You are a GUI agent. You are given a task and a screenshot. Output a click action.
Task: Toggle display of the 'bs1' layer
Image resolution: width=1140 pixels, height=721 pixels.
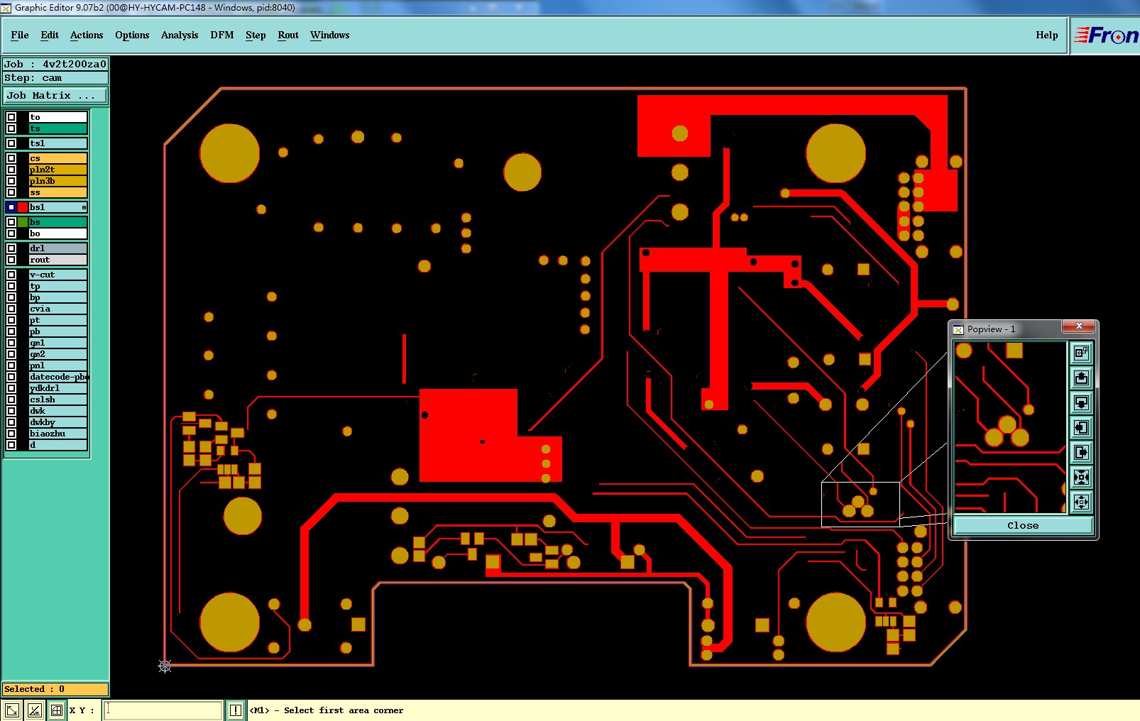[x=11, y=207]
